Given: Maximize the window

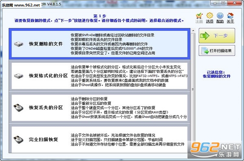Looking at the screenshot, I should (x=223, y=3).
